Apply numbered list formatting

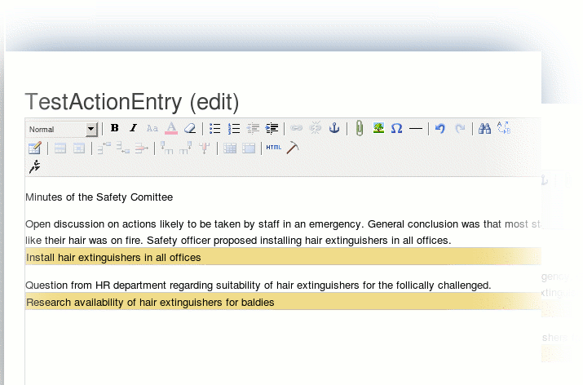[234, 128]
